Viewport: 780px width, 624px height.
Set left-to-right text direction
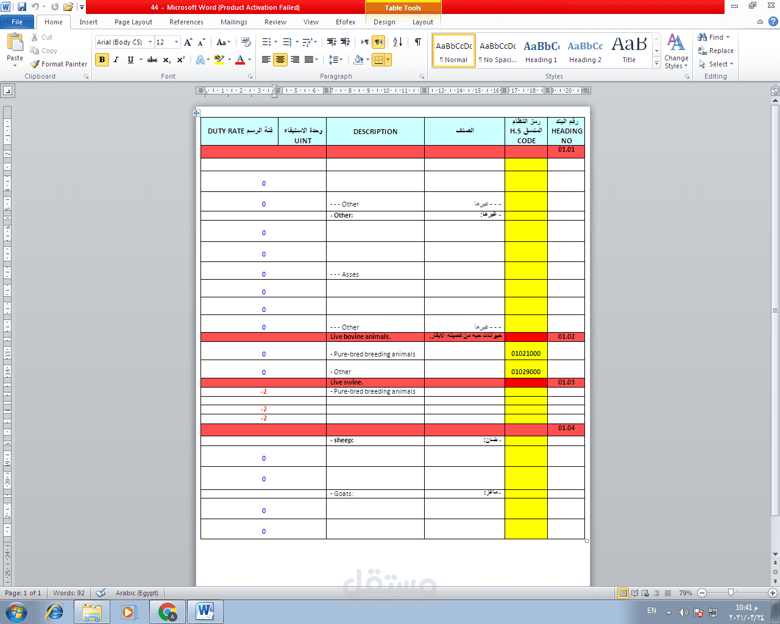[364, 42]
